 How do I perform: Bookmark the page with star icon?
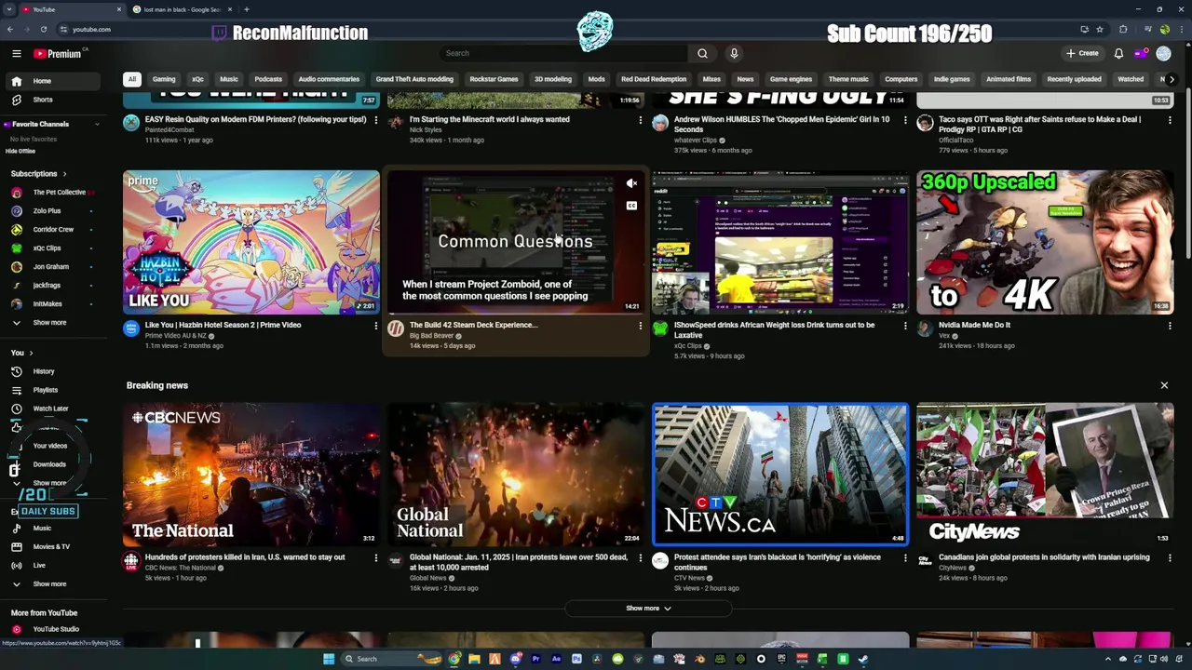pos(1099,29)
